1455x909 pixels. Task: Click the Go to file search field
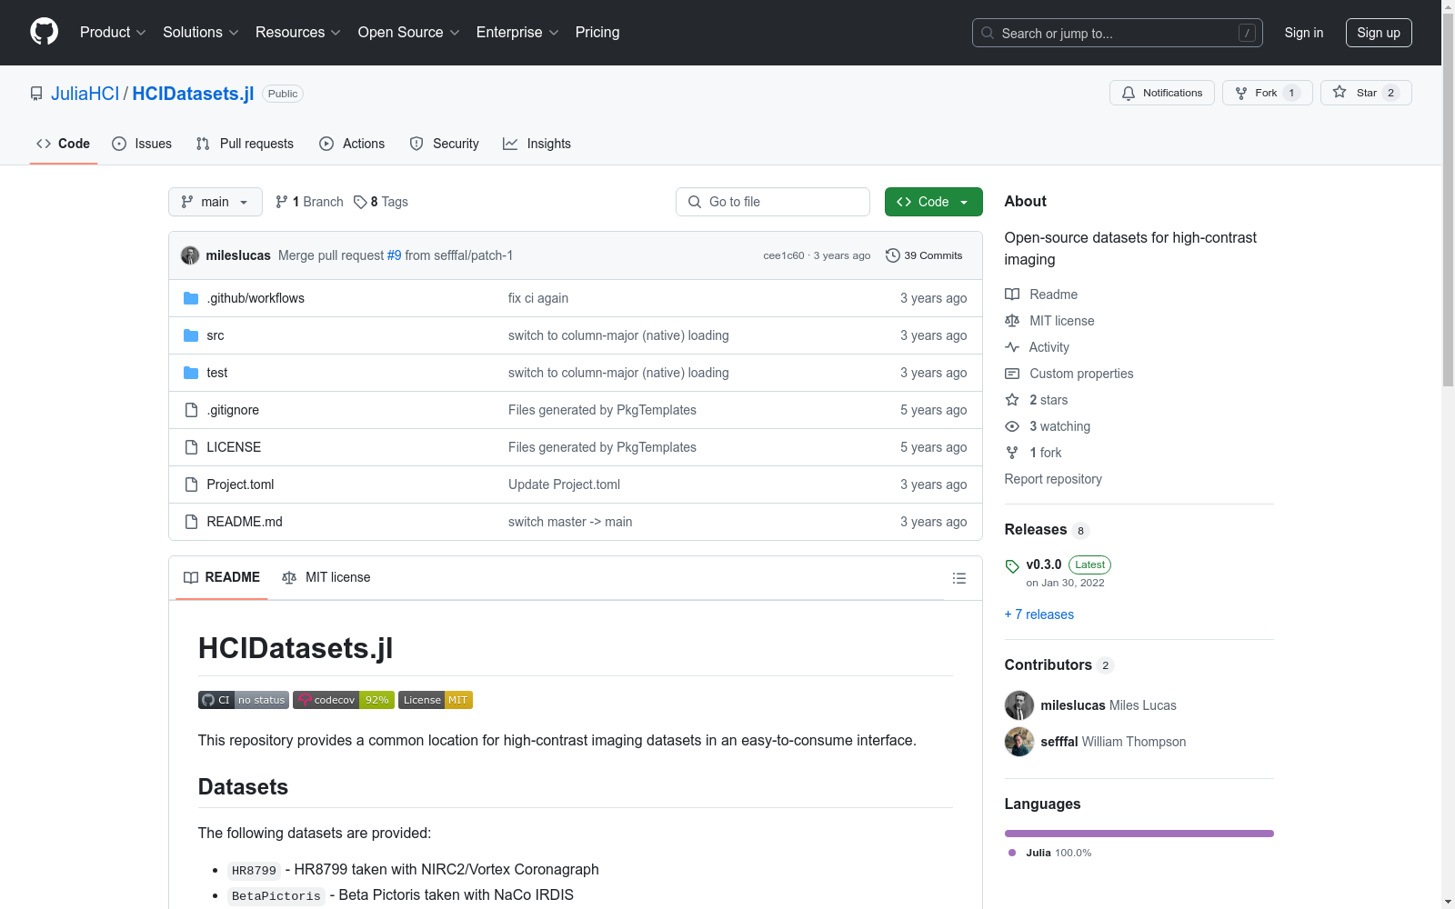(x=773, y=202)
